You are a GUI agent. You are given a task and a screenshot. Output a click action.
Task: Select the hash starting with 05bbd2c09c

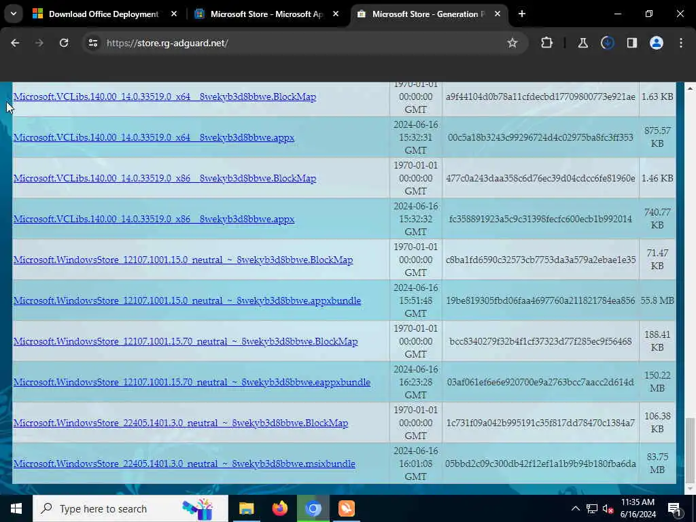[540, 464]
